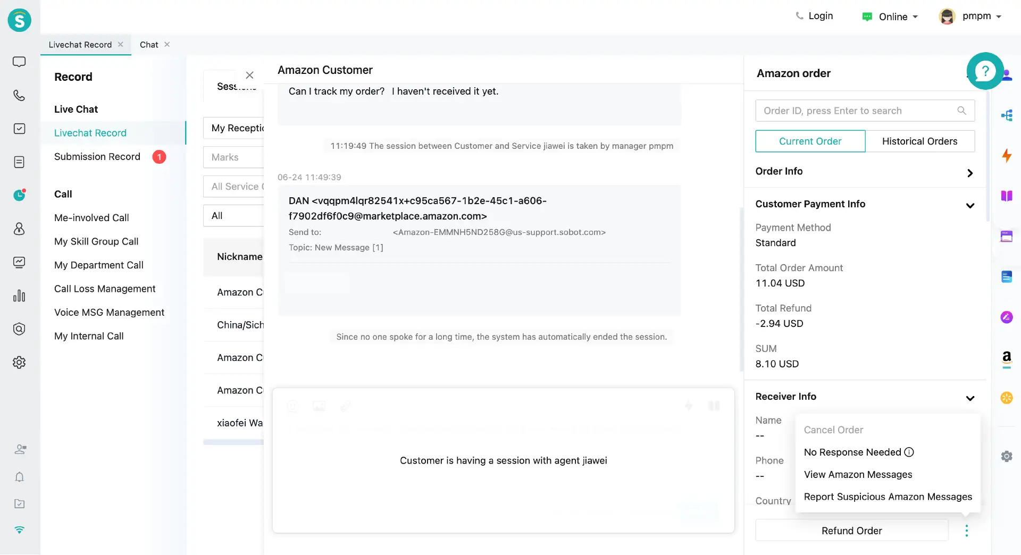Open the All filter dropdown
Screen dimensions: 1021x555
click(234, 216)
